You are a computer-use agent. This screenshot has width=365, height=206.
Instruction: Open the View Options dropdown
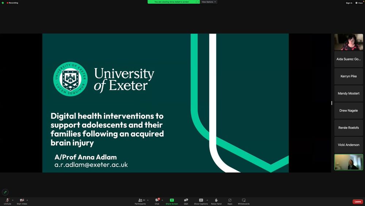[x=208, y=2]
